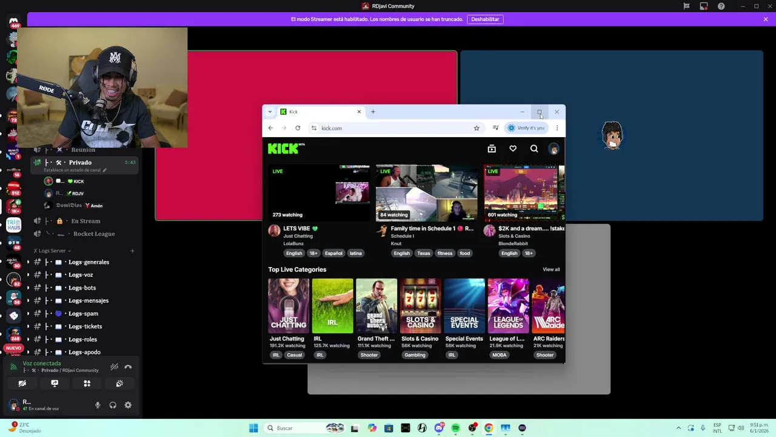
Task: Open the Kick browse box icon
Action: tap(492, 149)
